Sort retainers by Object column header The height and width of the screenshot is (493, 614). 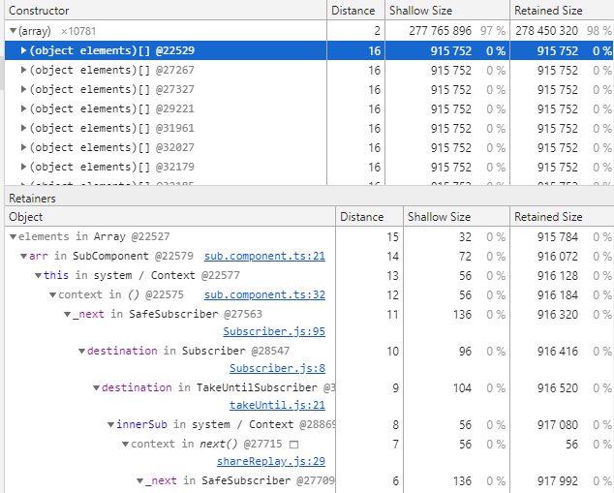(169, 217)
